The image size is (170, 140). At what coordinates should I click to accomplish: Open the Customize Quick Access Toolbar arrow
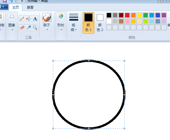[22, 1]
